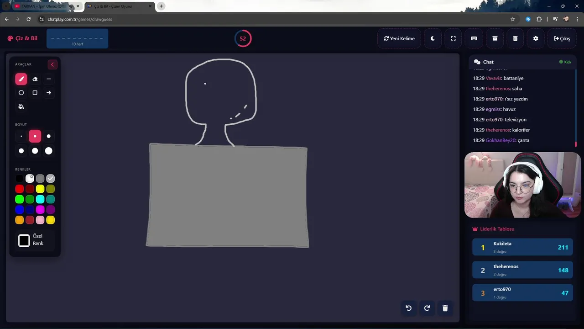Pick the yellow color swatch
This screenshot has width=584, height=329.
[40, 189]
